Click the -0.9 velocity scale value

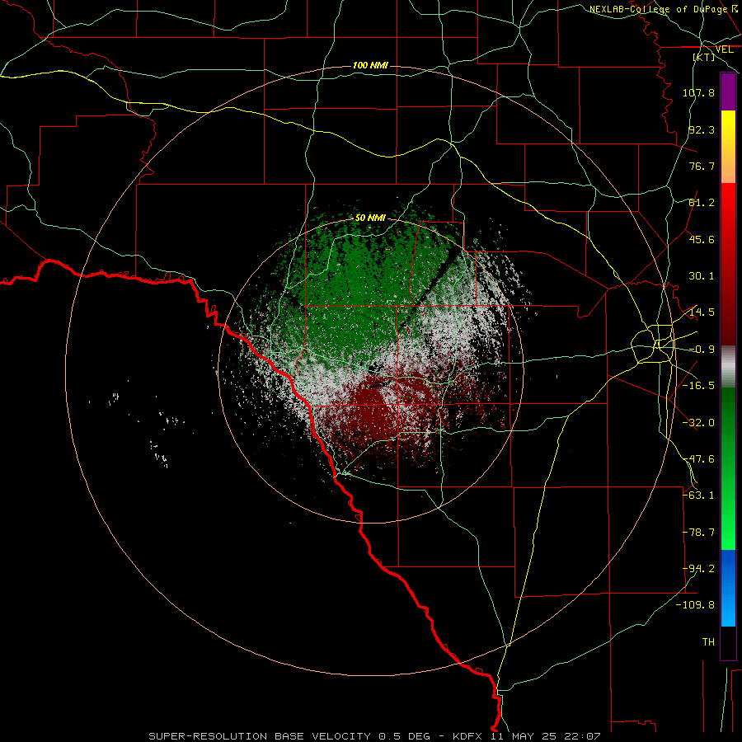click(702, 350)
